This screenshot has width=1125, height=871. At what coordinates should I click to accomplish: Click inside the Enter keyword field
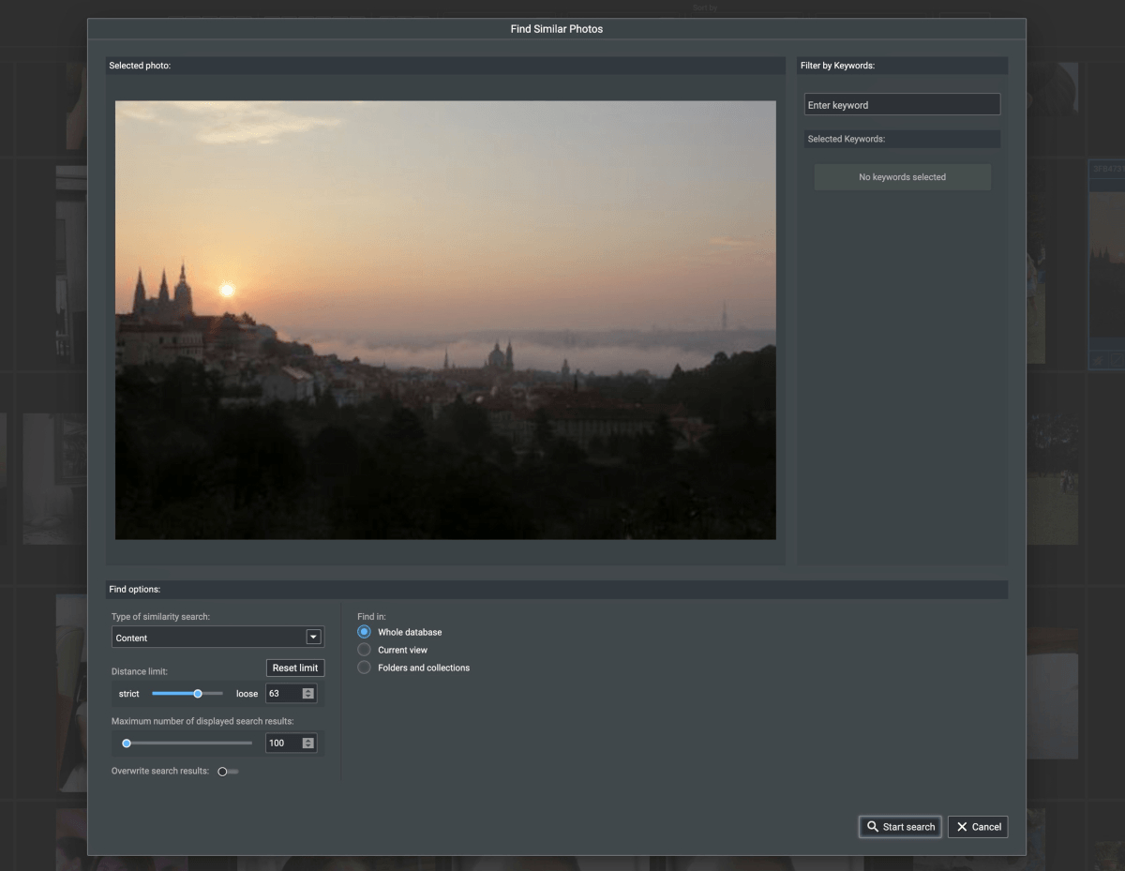(x=901, y=104)
